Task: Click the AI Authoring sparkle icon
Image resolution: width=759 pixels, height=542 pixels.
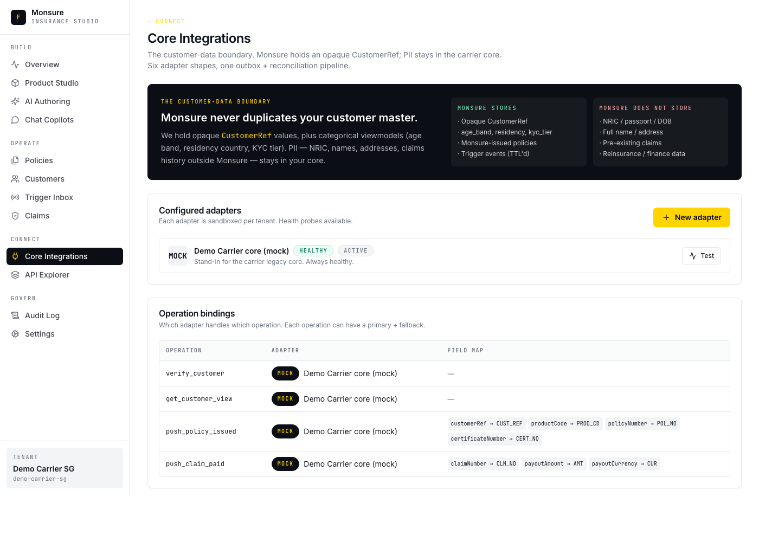Action: [15, 101]
